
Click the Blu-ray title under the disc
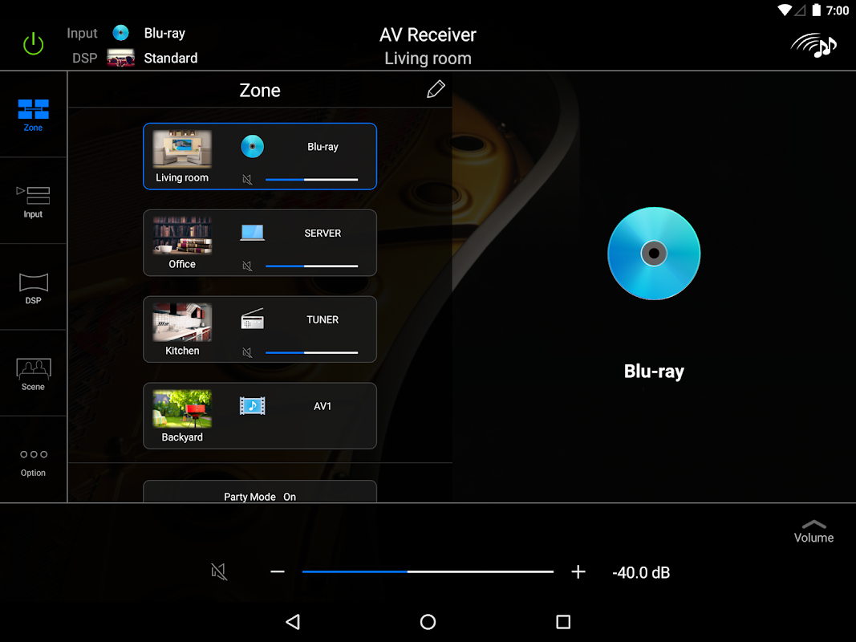[654, 372]
